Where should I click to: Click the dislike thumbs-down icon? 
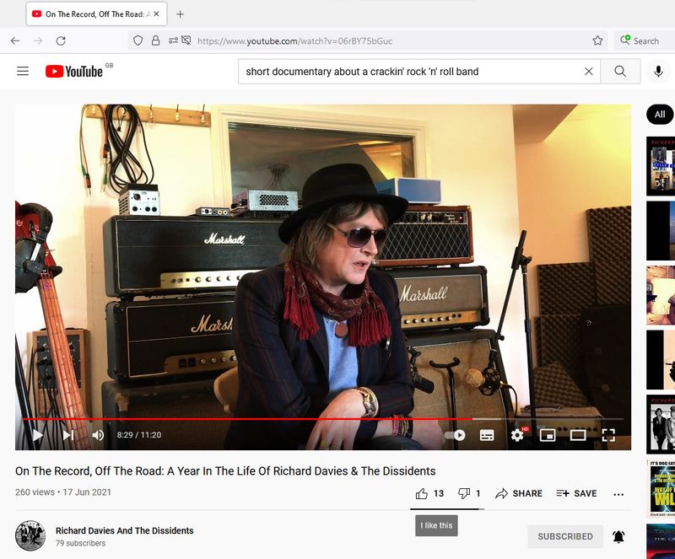click(x=463, y=493)
